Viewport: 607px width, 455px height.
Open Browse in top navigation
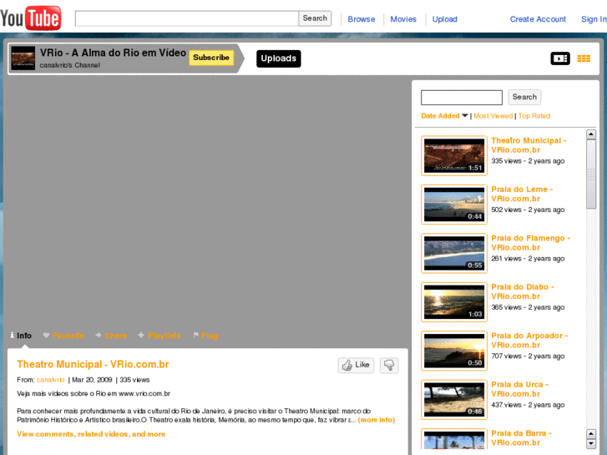click(x=362, y=19)
